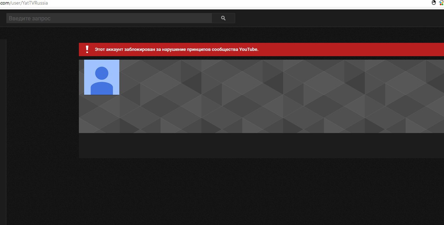Click the mouse extension icon in the browser bar
The height and width of the screenshot is (225, 444).
tap(434, 3)
